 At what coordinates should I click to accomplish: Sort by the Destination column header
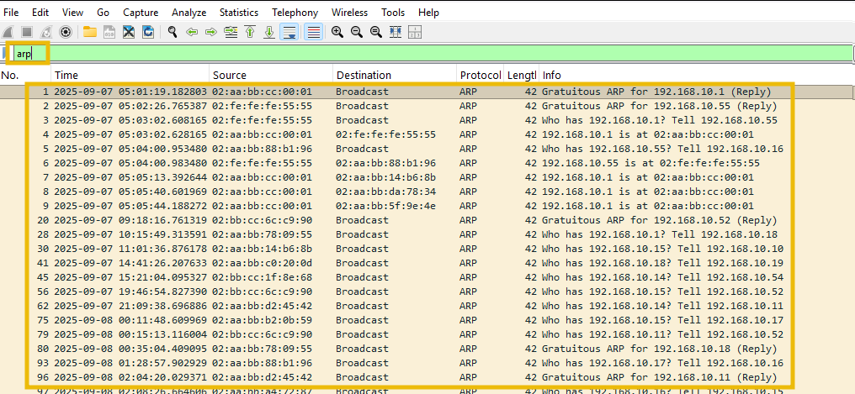tap(395, 75)
